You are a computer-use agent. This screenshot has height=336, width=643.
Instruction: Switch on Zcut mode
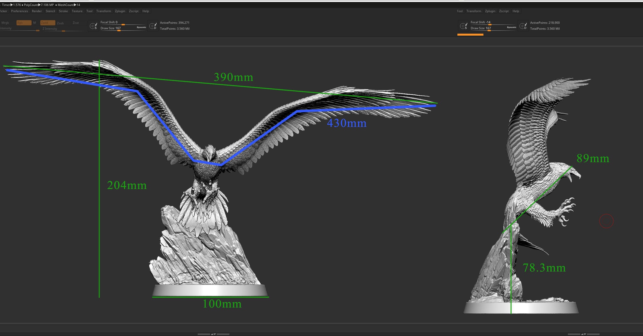coord(76,23)
